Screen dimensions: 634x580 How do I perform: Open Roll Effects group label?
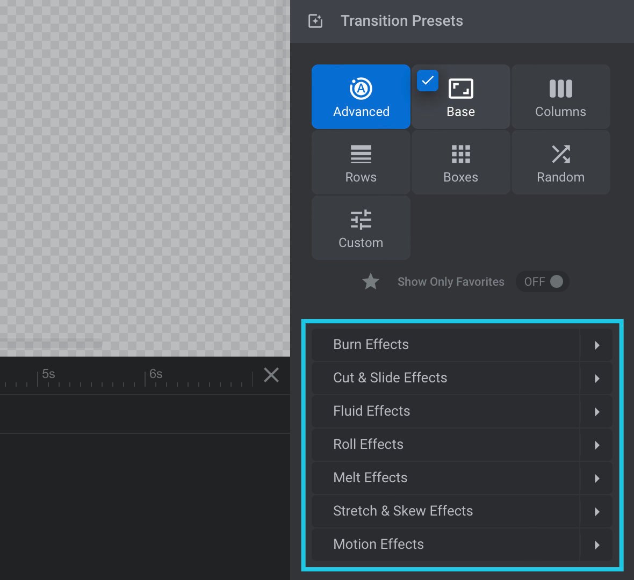(x=368, y=444)
